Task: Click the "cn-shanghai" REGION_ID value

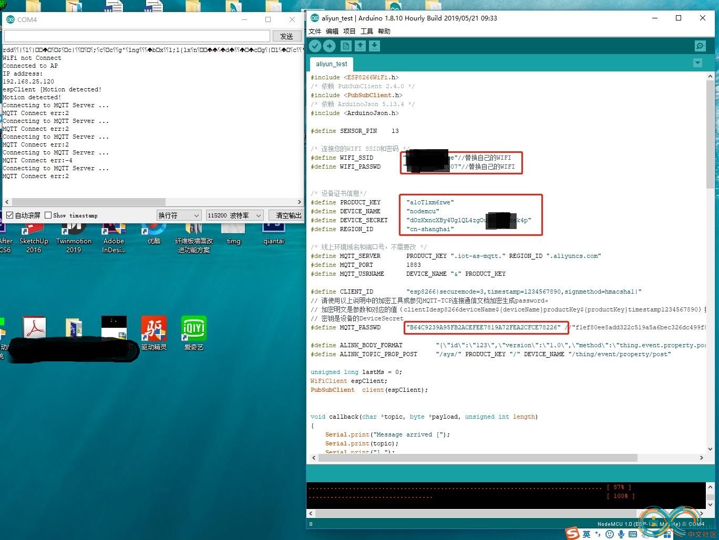Action: pos(430,229)
